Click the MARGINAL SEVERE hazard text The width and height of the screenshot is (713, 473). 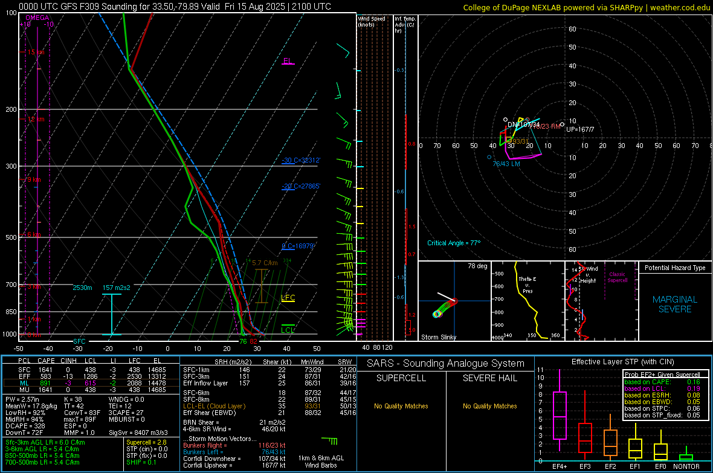675,304
